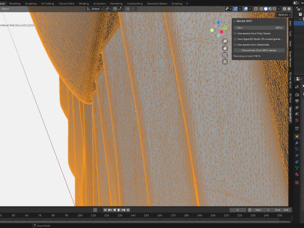304x228 pixels.
Task: Open the Item sidebar tab
Action: 290,23
